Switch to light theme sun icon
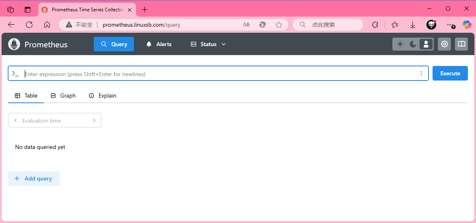The width and height of the screenshot is (476, 223). [x=400, y=44]
